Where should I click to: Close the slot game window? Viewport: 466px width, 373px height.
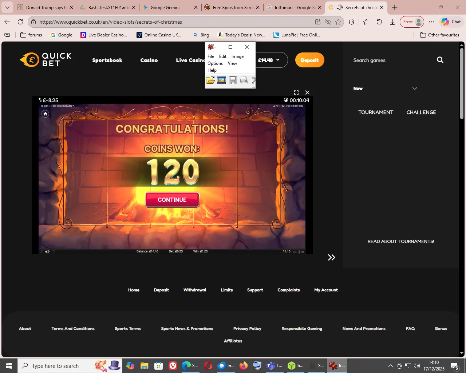[x=307, y=93]
